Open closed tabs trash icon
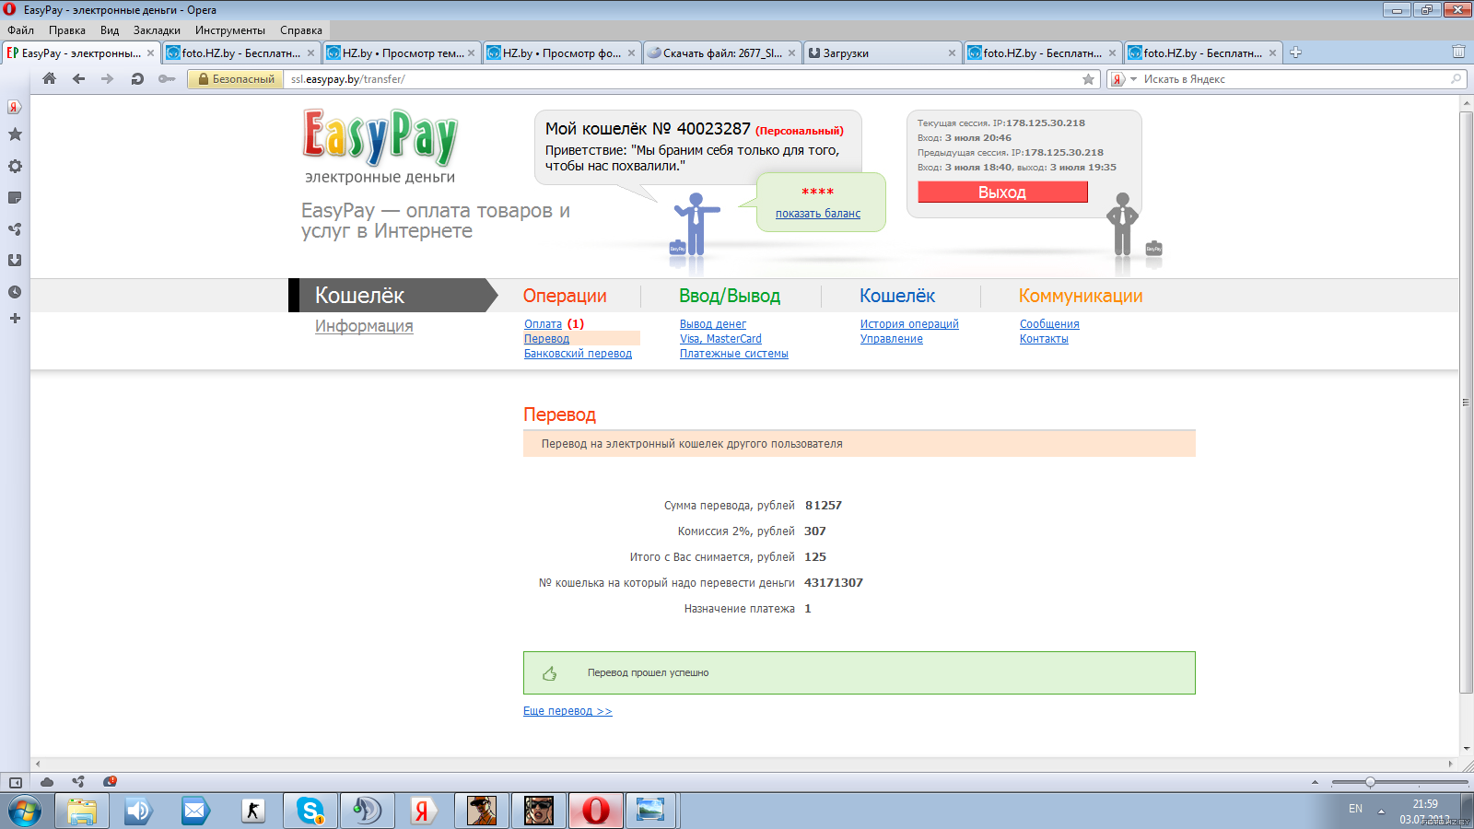This screenshot has width=1474, height=829. (1458, 52)
